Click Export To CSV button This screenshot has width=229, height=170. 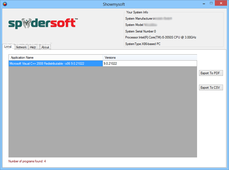pyautogui.click(x=211, y=88)
